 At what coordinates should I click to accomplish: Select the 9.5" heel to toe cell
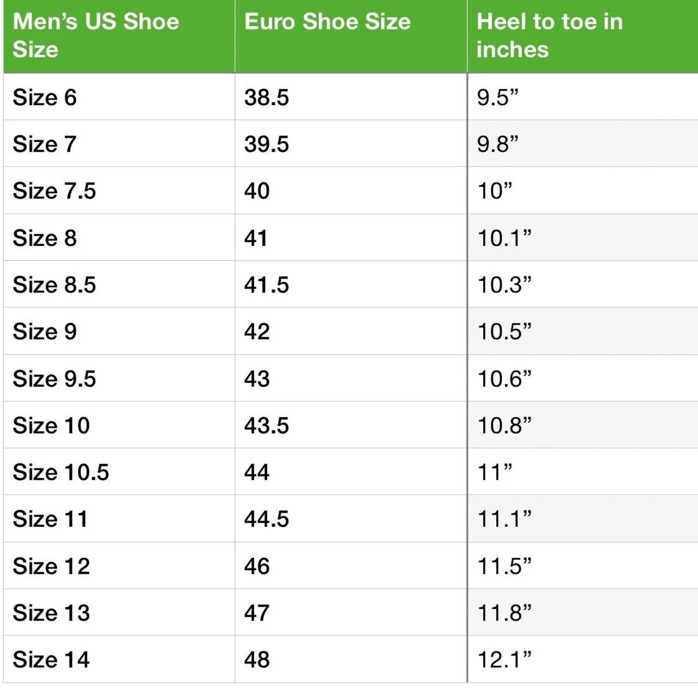point(582,97)
